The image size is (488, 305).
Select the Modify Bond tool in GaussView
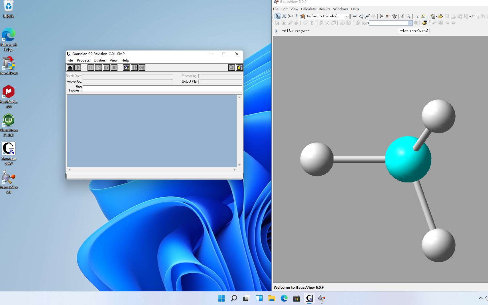[355, 16]
